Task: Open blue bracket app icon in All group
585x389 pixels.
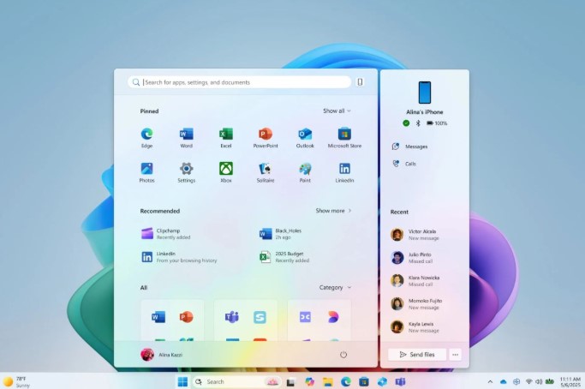Action: click(x=305, y=317)
